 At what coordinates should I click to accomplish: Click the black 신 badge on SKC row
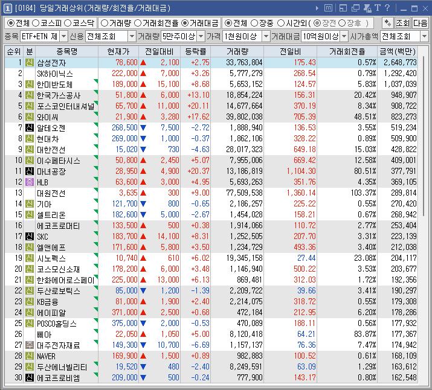pyautogui.click(x=29, y=236)
